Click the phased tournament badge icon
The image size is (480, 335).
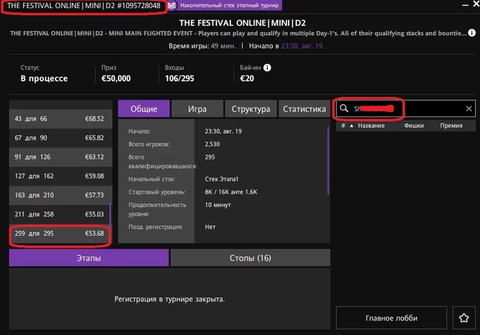(173, 5)
